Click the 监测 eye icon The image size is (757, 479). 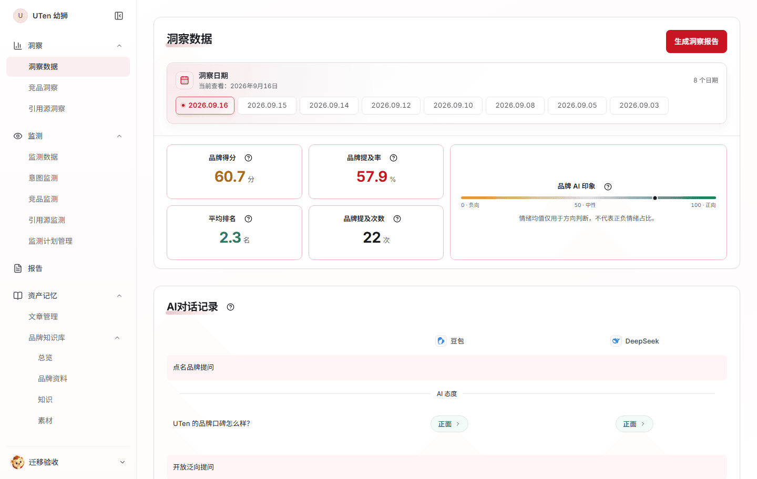click(x=18, y=136)
